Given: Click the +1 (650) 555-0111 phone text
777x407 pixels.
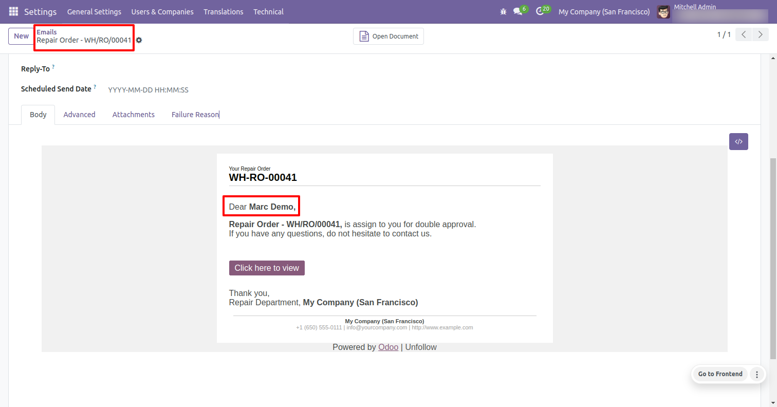Looking at the screenshot, I should [x=319, y=327].
